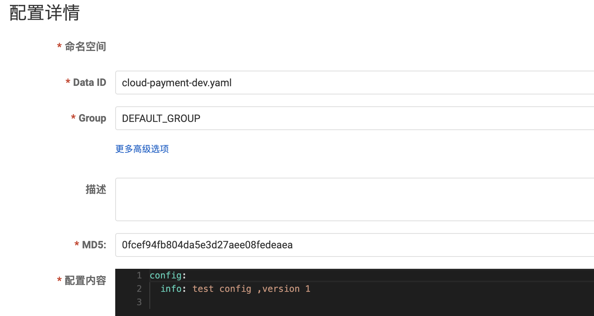Image resolution: width=594 pixels, height=316 pixels.
Task: Click the Group label
Action: coord(92,118)
